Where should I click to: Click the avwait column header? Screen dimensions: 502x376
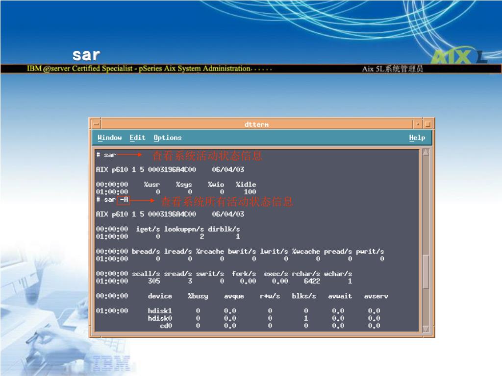(340, 296)
